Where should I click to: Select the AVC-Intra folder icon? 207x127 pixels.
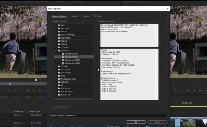point(59,29)
